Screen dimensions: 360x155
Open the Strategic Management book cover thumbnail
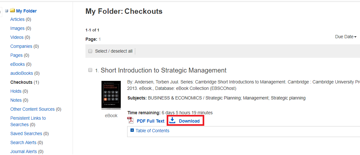[x=111, y=95]
